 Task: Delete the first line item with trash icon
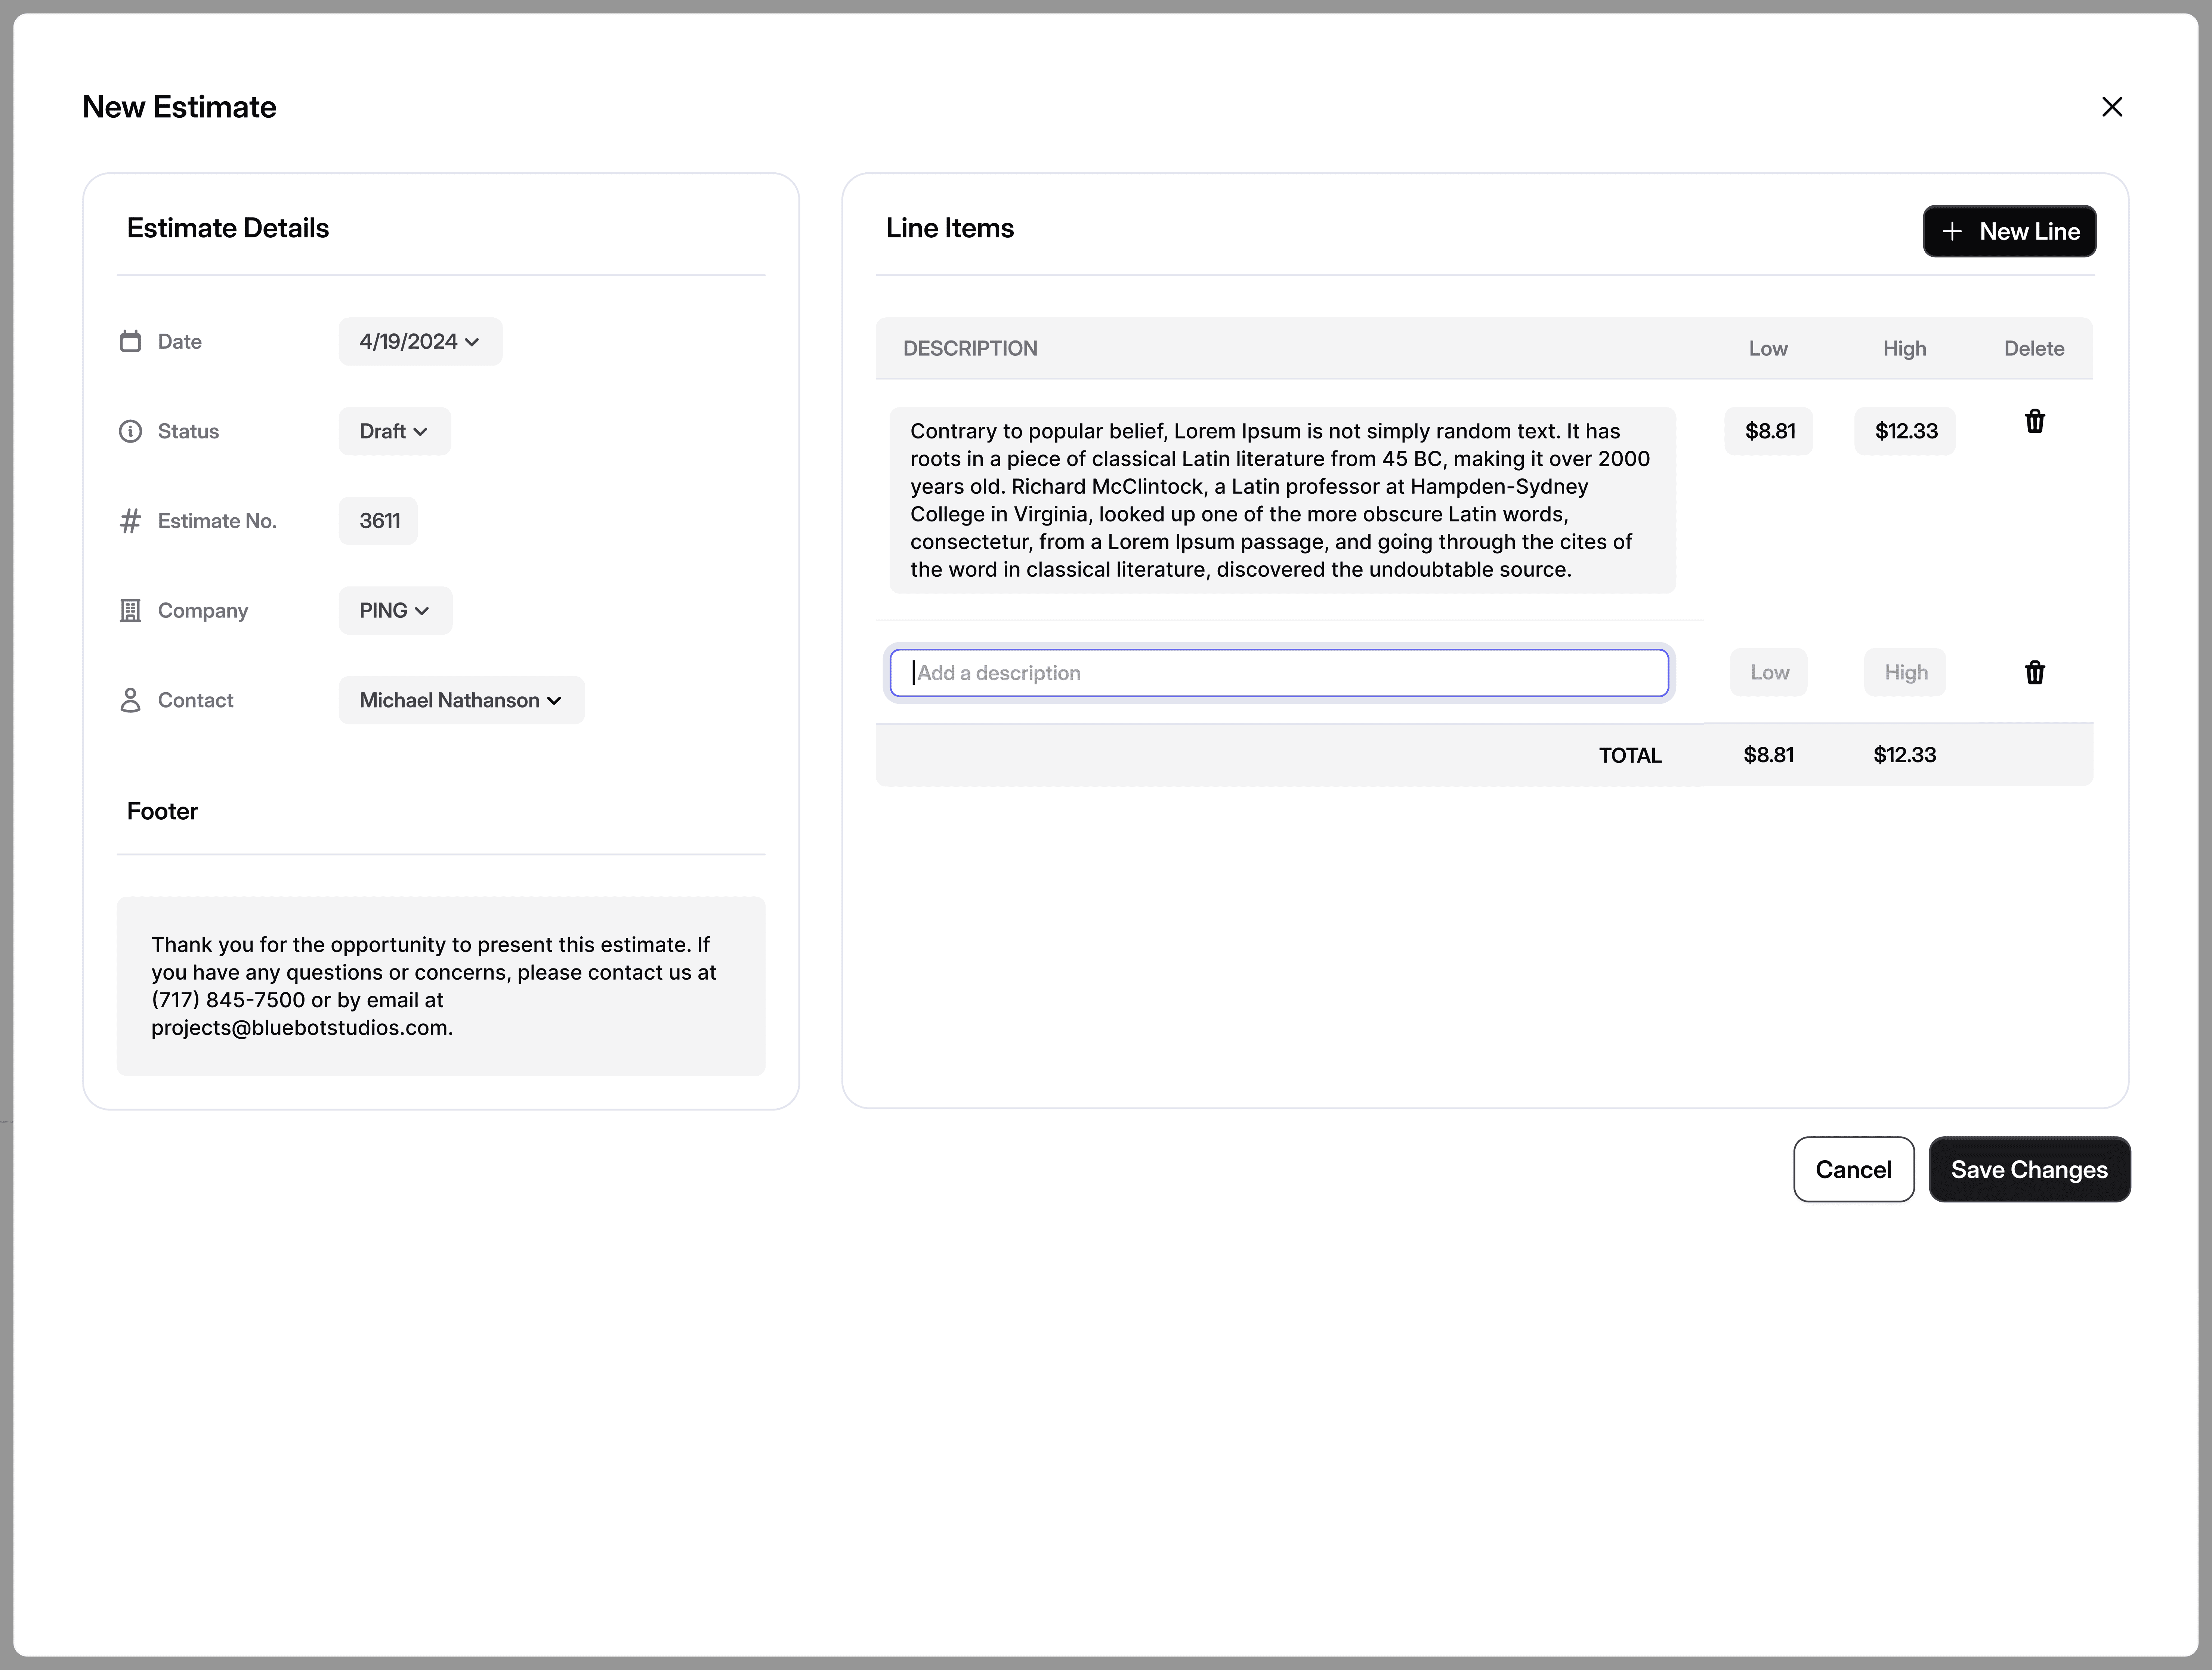coord(2034,421)
